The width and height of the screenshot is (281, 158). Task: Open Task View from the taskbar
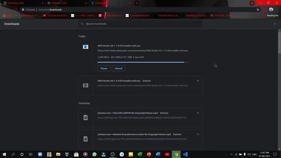point(31,154)
